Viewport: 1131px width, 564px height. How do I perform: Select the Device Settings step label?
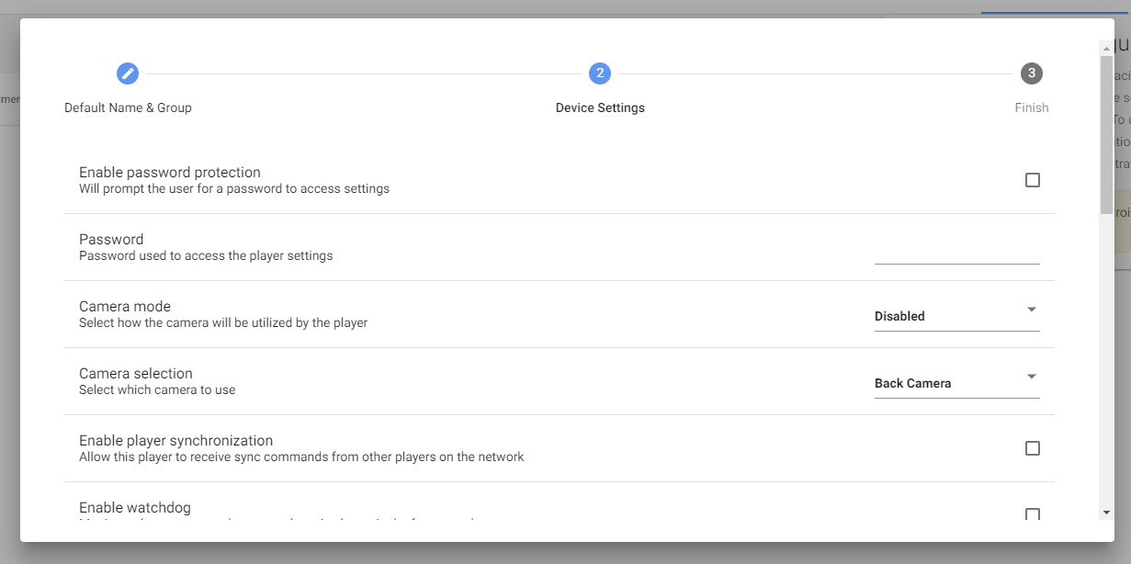pyautogui.click(x=600, y=107)
